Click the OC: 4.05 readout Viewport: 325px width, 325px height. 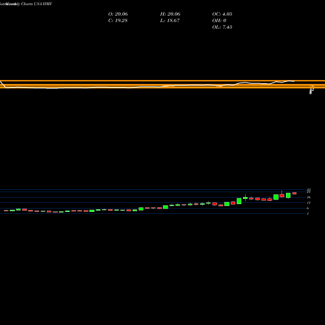point(222,14)
